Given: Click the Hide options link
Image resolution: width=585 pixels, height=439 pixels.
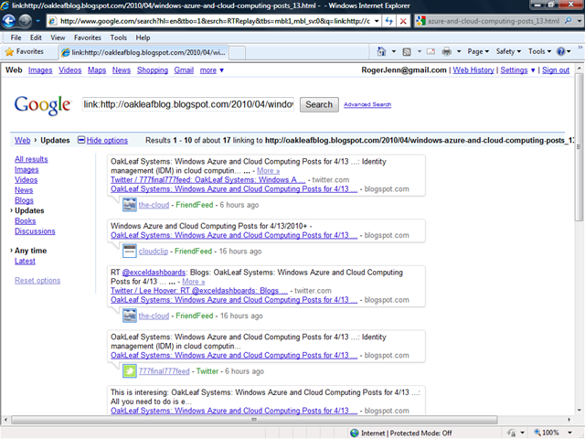Looking at the screenshot, I should coord(107,140).
